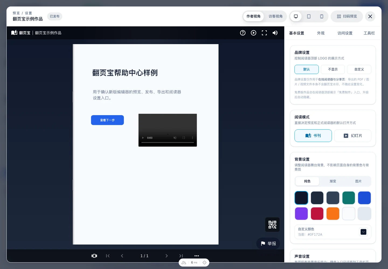Screen dimensions: 388x269
Task: Click the 查看下一步 button on page
Action: point(108,120)
